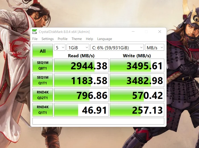Open the Settings menu
This screenshot has height=148, width=199.
click(x=47, y=39)
